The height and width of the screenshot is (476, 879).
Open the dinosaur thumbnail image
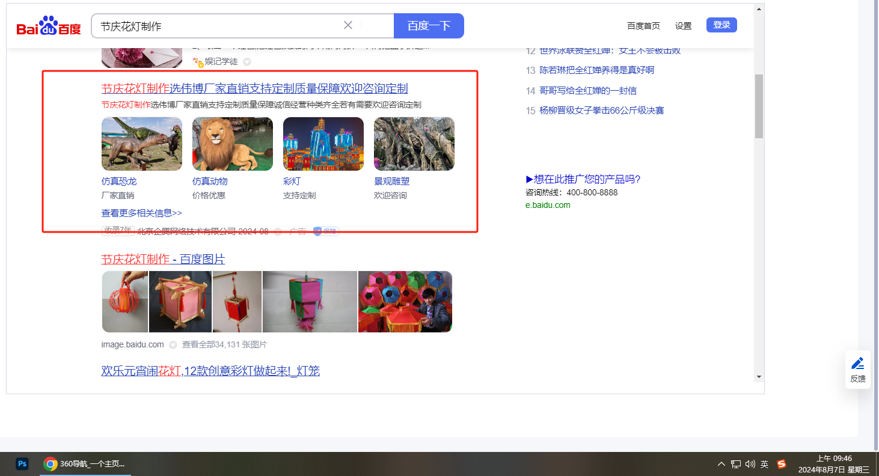142,144
